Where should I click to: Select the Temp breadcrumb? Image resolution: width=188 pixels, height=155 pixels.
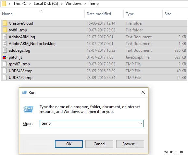click(94, 4)
